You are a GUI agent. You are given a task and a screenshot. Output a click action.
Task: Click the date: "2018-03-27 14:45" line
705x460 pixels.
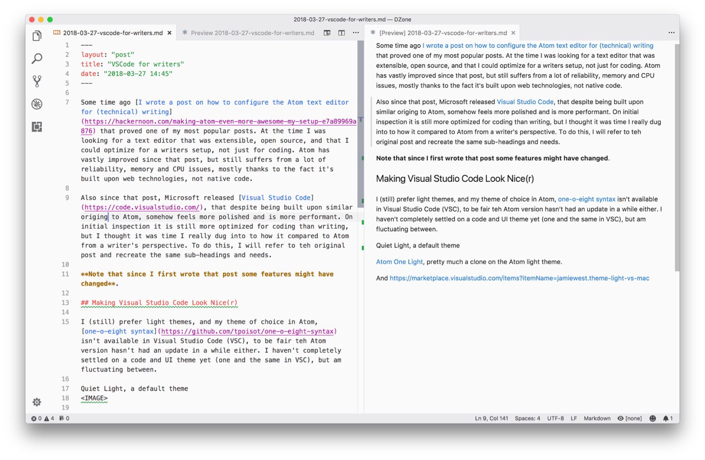click(x=127, y=74)
